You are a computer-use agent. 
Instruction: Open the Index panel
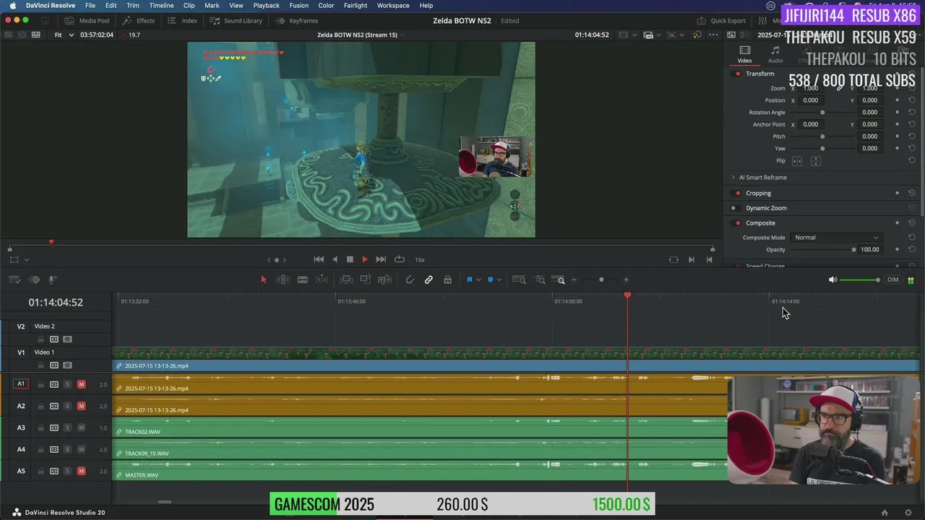182,21
